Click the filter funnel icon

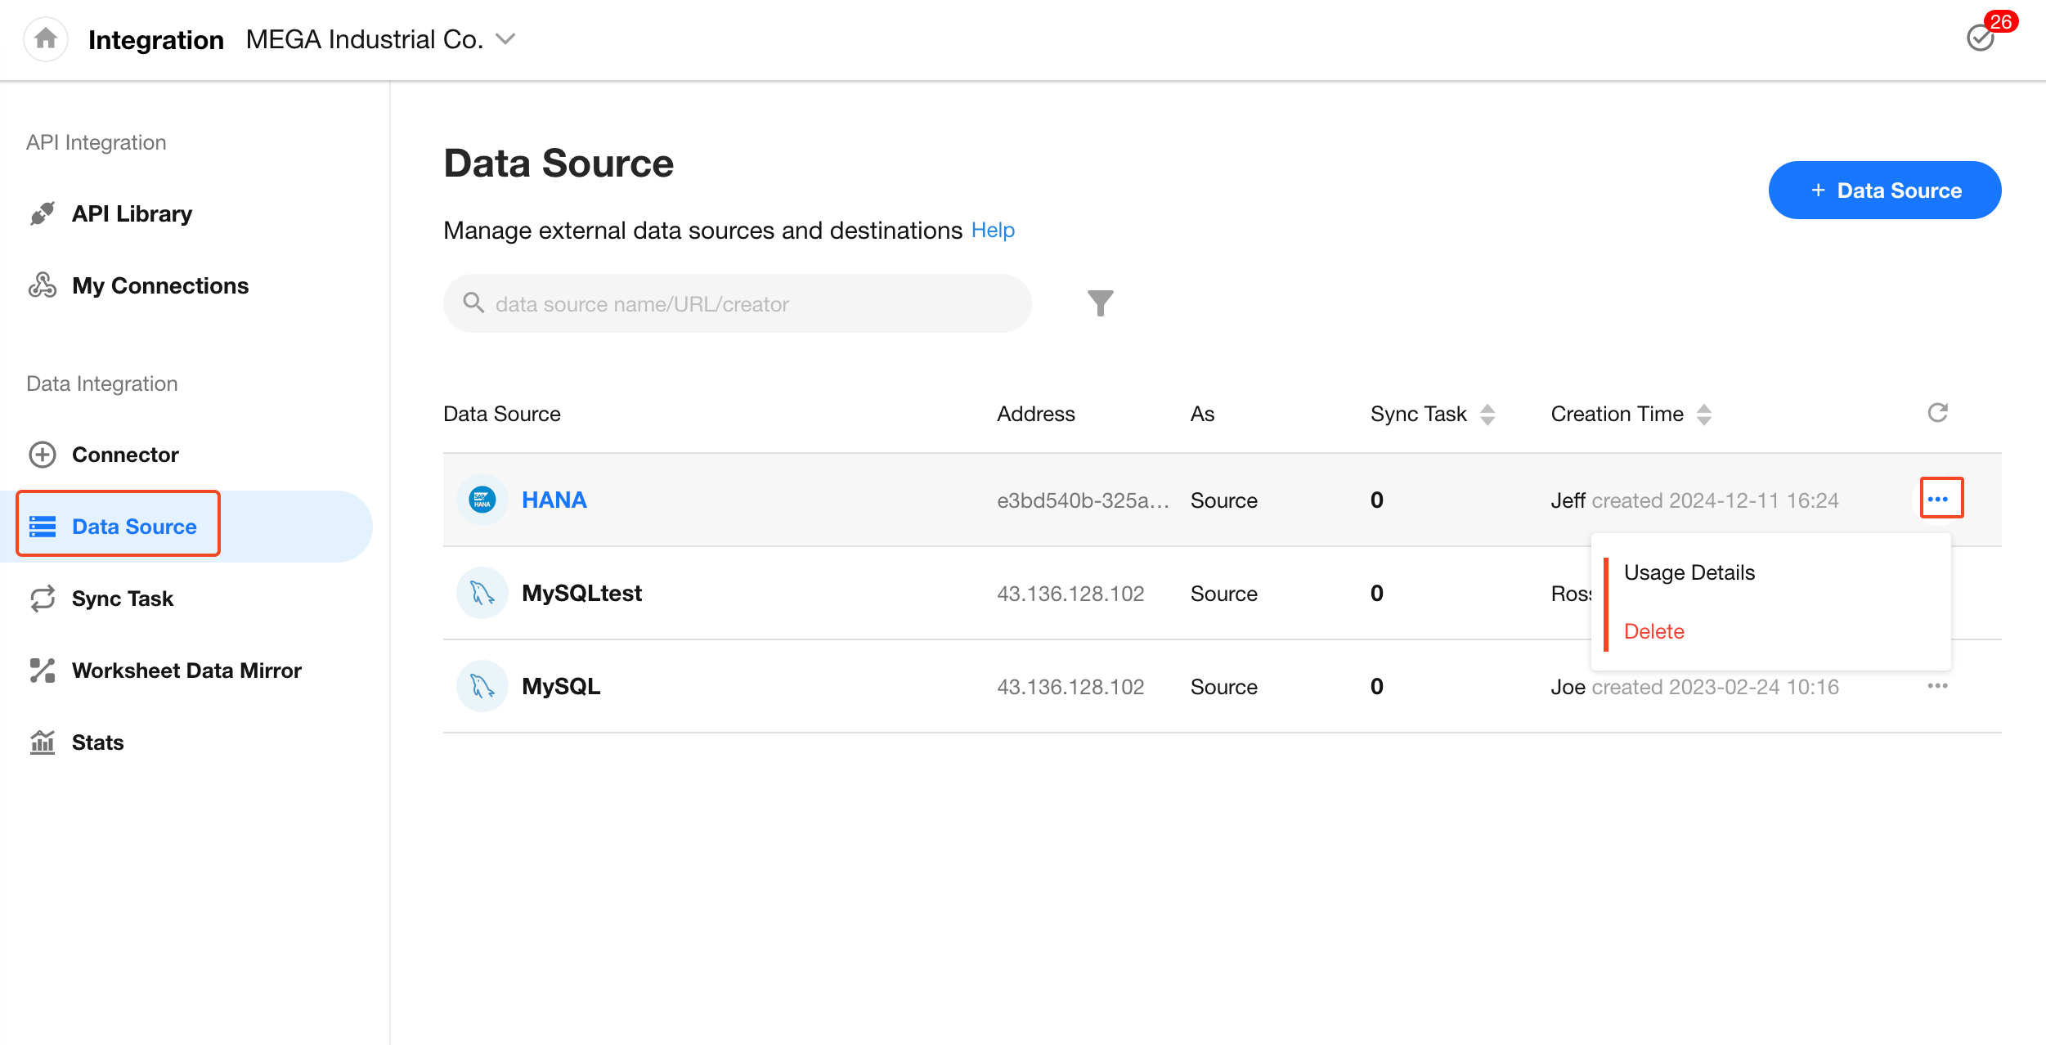(x=1100, y=303)
